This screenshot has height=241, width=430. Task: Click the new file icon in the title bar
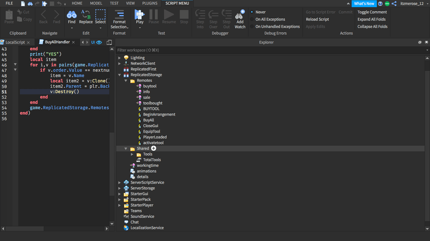(x=23, y=4)
